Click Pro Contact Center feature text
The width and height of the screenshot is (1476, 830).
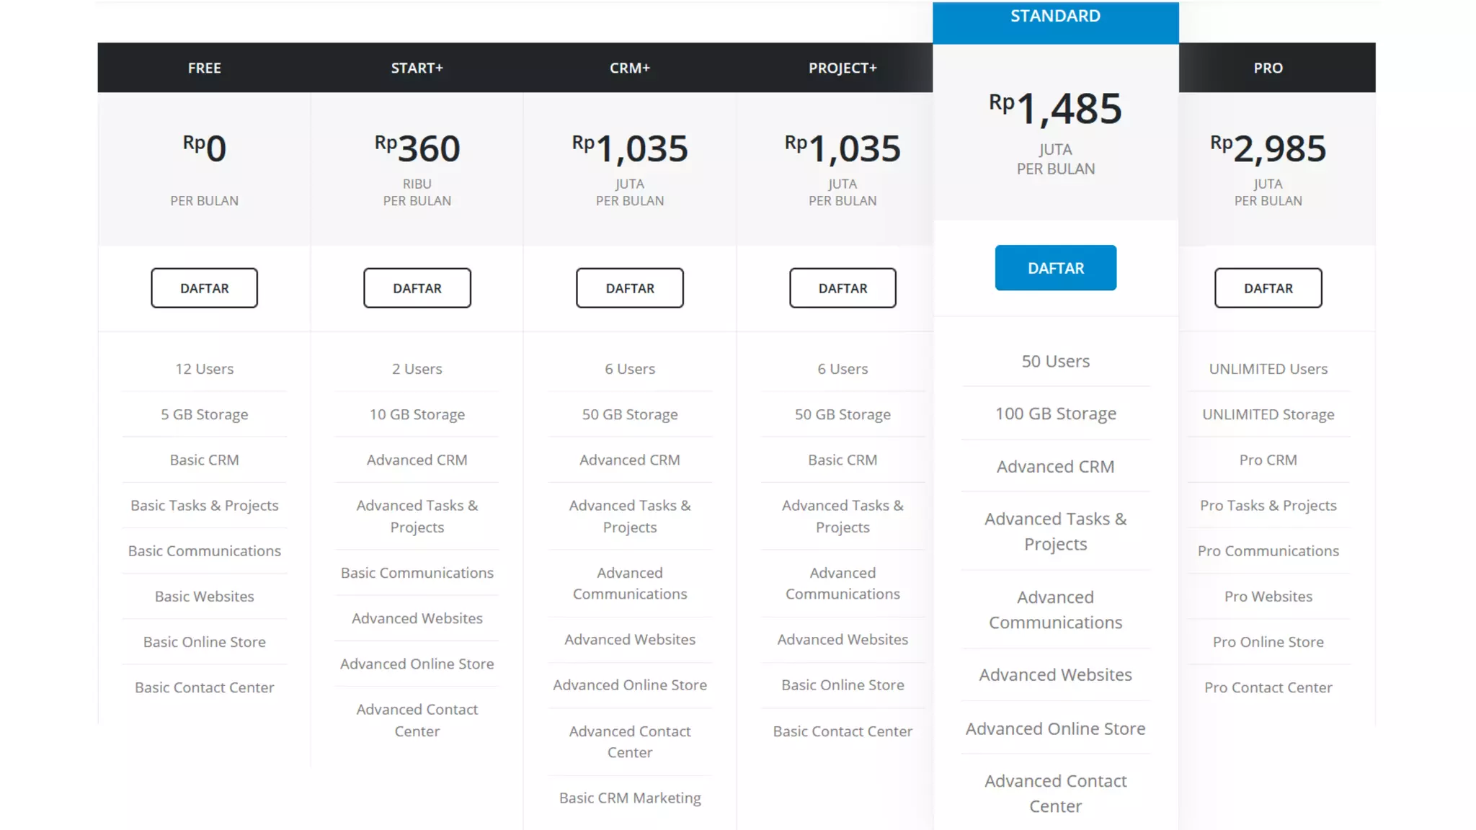point(1268,687)
